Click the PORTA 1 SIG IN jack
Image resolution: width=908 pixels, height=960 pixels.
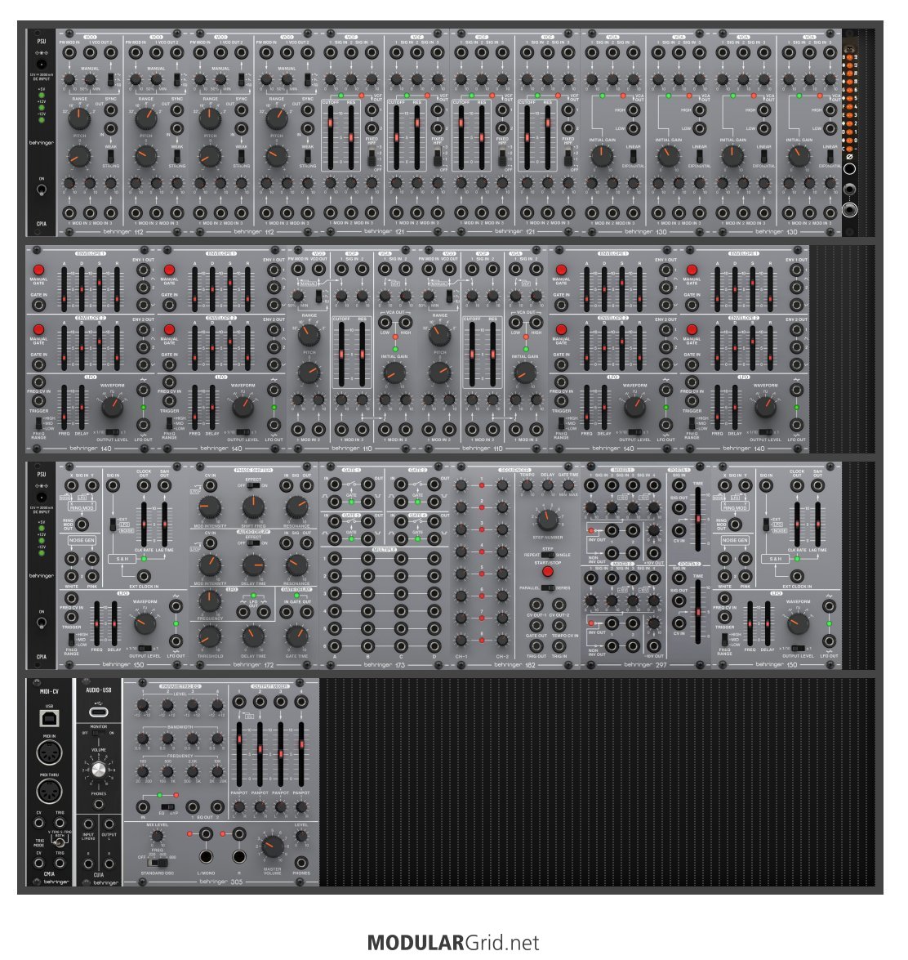(679, 485)
